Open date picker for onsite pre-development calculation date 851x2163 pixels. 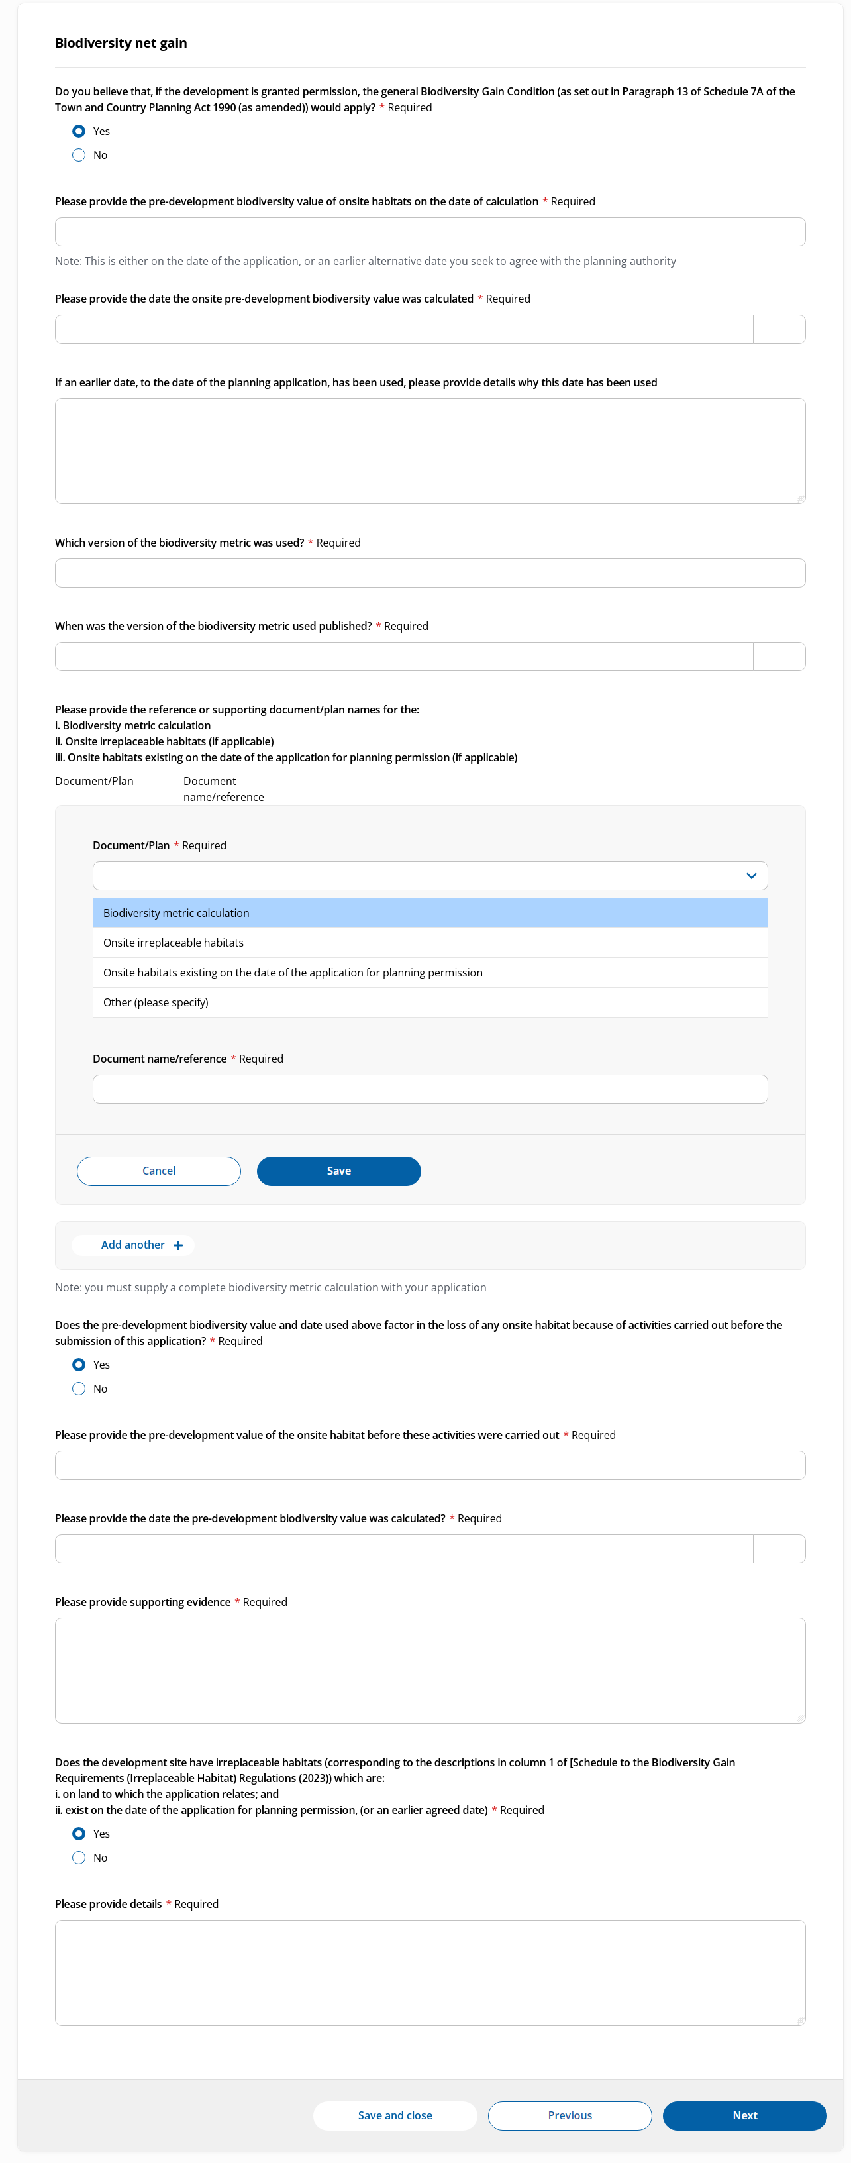779,329
